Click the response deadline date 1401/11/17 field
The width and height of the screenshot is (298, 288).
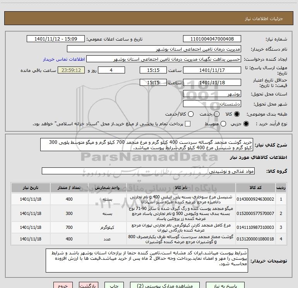212,70
